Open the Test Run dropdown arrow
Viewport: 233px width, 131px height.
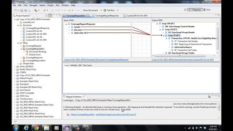118,10
